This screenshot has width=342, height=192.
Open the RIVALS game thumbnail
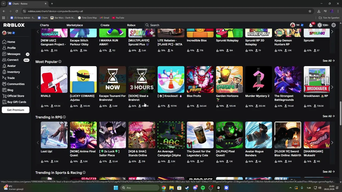click(x=54, y=79)
